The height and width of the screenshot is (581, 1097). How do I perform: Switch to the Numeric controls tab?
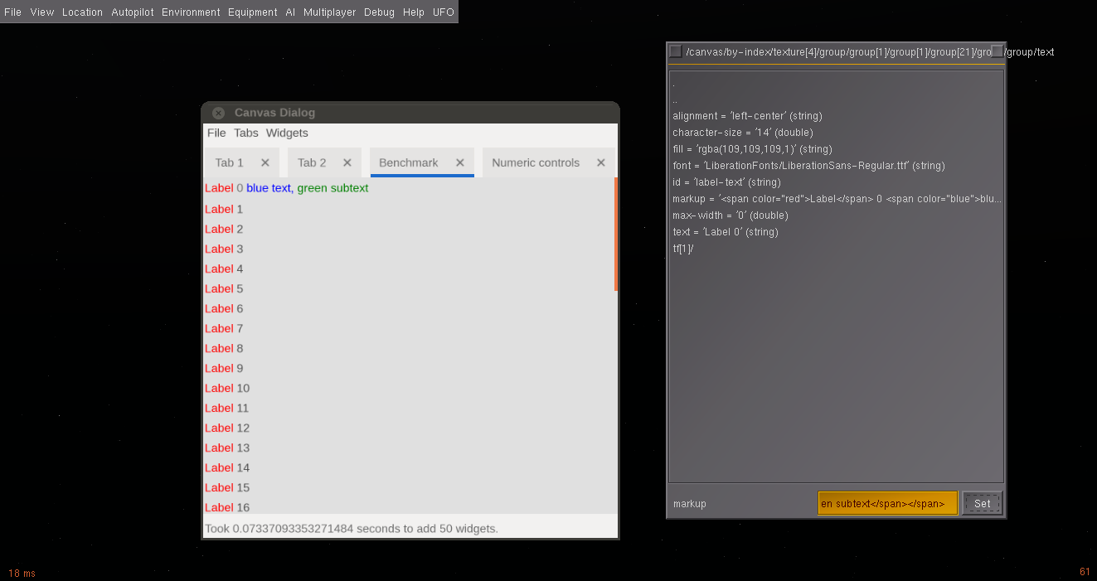536,163
